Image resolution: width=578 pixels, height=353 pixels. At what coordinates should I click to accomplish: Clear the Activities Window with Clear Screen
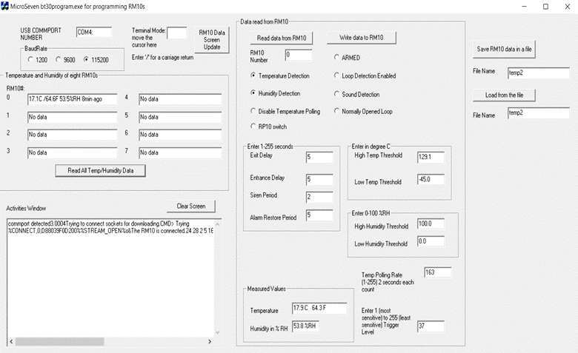191,206
